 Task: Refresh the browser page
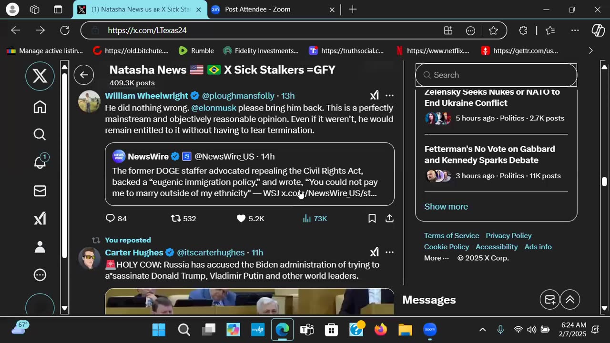click(x=65, y=30)
